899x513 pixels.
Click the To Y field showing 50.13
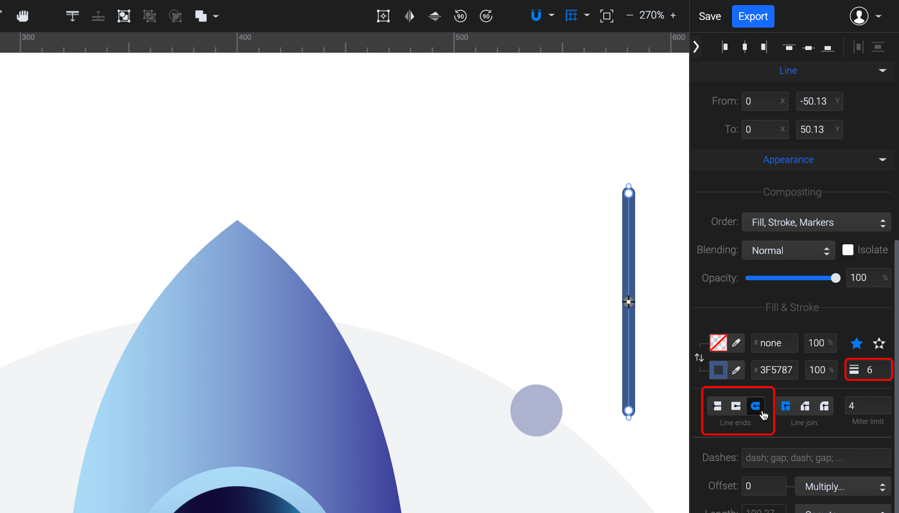pos(819,130)
